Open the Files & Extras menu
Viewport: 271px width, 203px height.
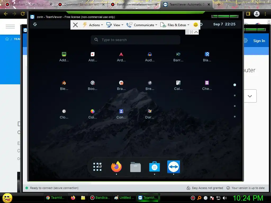coord(175,25)
